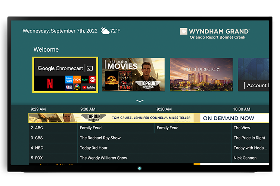Image resolution: width=280 pixels, height=186 pixels.
Task: Launch the Rakuten Viki app icon
Action: (69, 80)
